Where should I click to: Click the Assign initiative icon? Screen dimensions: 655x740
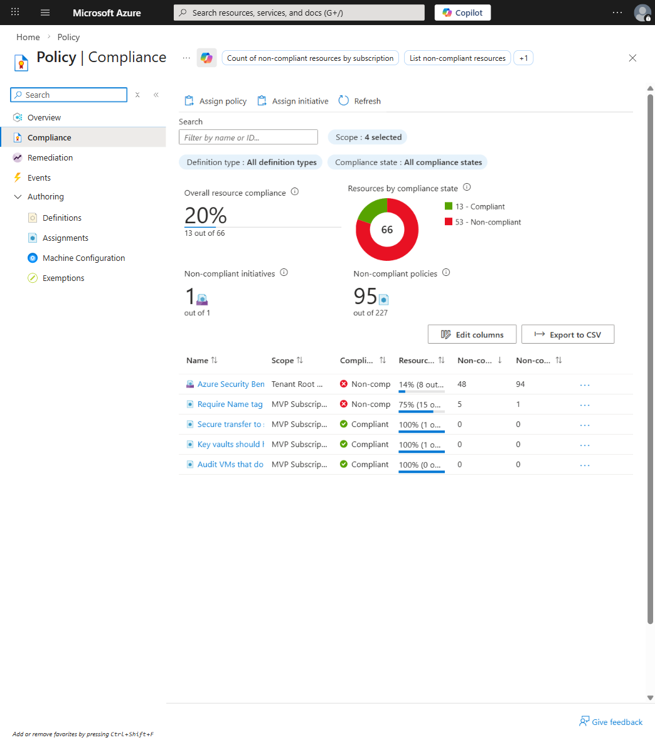click(x=262, y=100)
